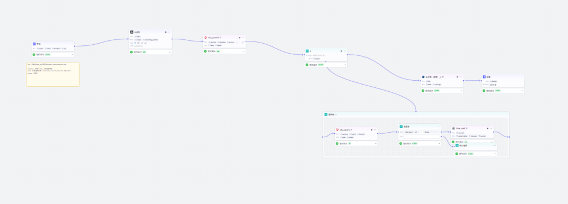Select the yellow sticky note with the parameter notes

click(53, 75)
